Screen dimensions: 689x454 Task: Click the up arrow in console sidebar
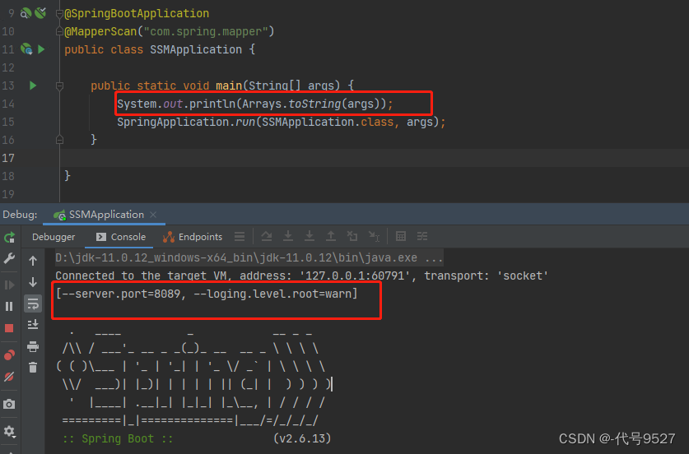point(33,261)
